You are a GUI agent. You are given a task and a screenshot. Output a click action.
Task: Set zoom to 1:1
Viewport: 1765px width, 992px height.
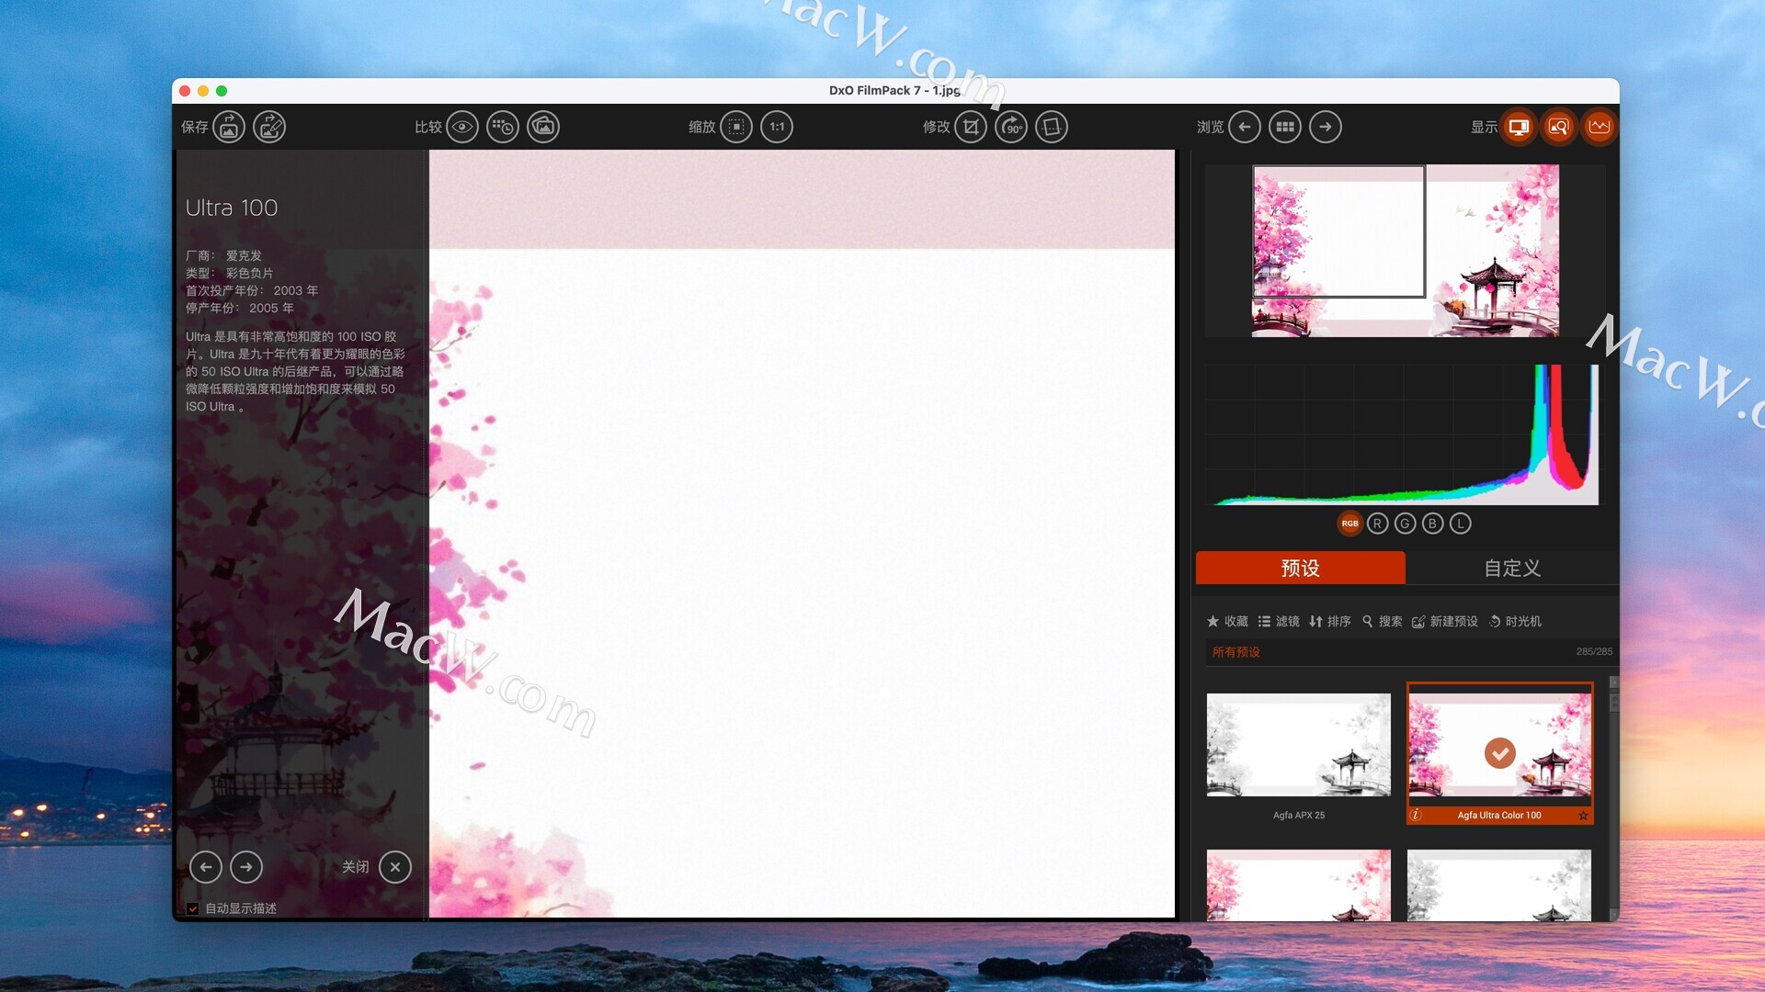click(777, 127)
